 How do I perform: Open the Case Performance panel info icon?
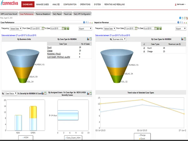[84, 22]
